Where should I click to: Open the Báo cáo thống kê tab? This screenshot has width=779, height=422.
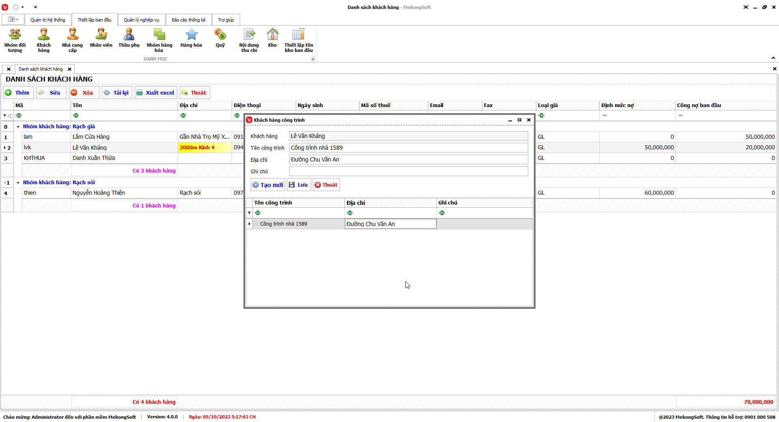pyautogui.click(x=188, y=20)
